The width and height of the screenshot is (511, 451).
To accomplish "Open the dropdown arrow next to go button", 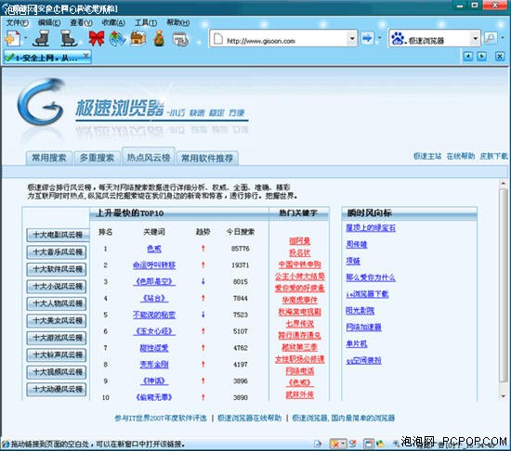I will coord(379,38).
